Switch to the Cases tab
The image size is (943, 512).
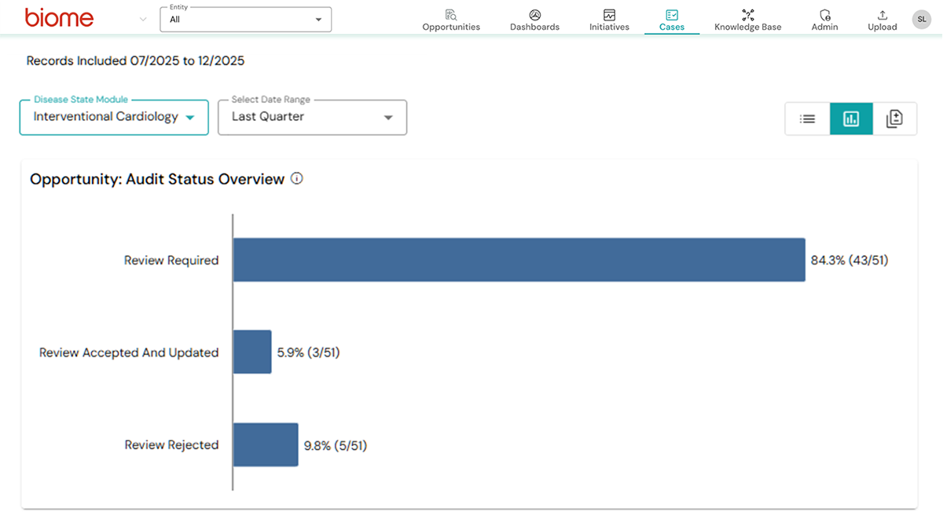(672, 20)
